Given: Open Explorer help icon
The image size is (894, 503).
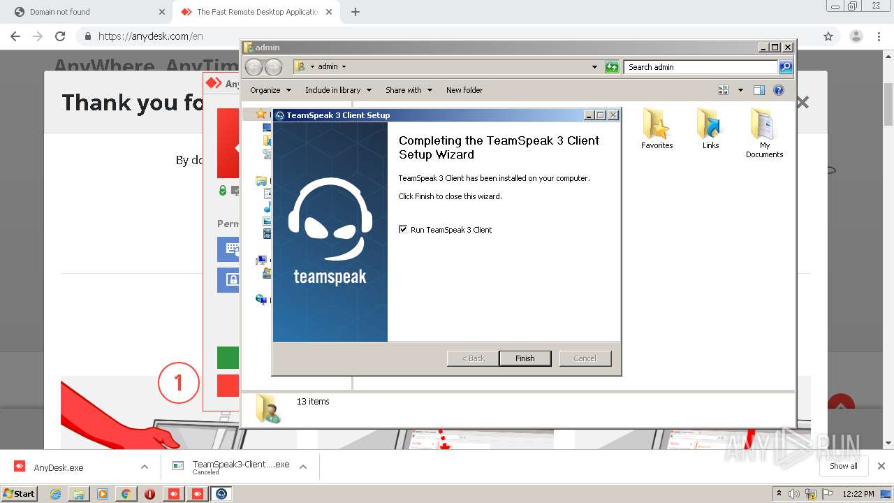Looking at the screenshot, I should 779,90.
